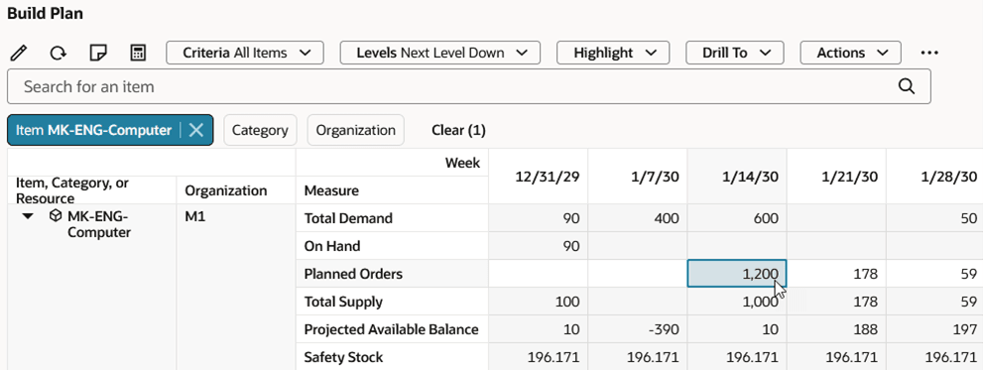Click the search magnifier icon

(907, 86)
